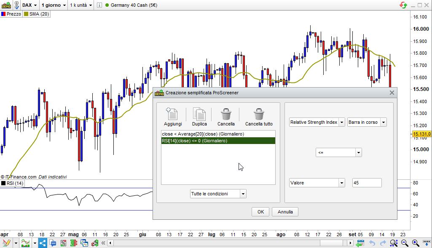Click the red-green sync arrows icon at top right

(x=403, y=5)
